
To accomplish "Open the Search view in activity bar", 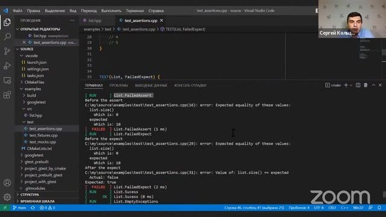I will [x=7, y=37].
